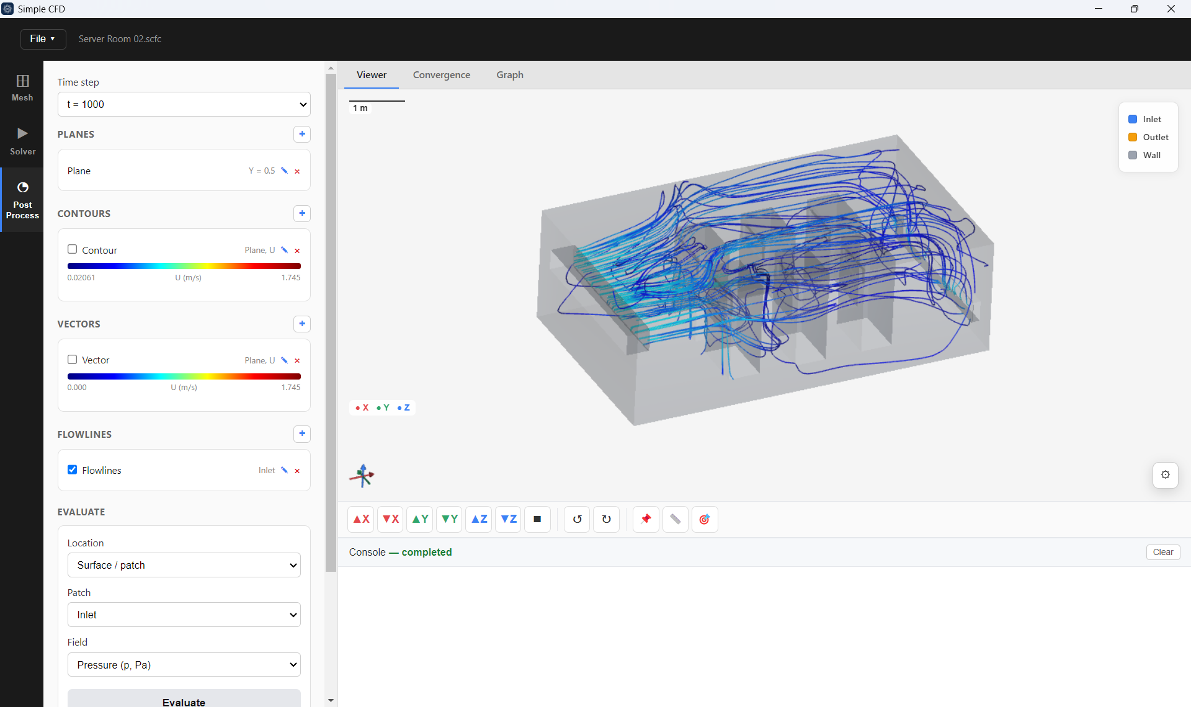The image size is (1191, 707).
Task: Enable the Vector checkbox
Action: tap(73, 360)
